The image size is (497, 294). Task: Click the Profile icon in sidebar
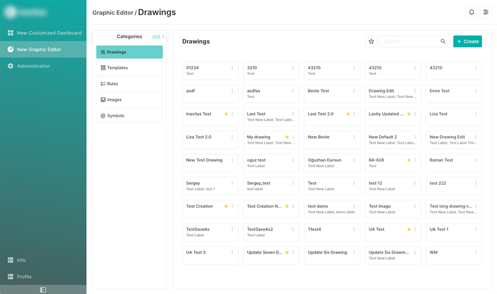[x=10, y=277]
